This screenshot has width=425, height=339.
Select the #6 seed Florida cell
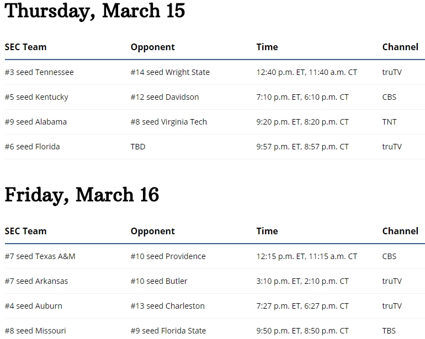pyautogui.click(x=32, y=147)
